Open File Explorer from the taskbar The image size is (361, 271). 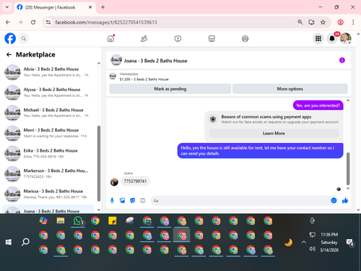(61, 220)
